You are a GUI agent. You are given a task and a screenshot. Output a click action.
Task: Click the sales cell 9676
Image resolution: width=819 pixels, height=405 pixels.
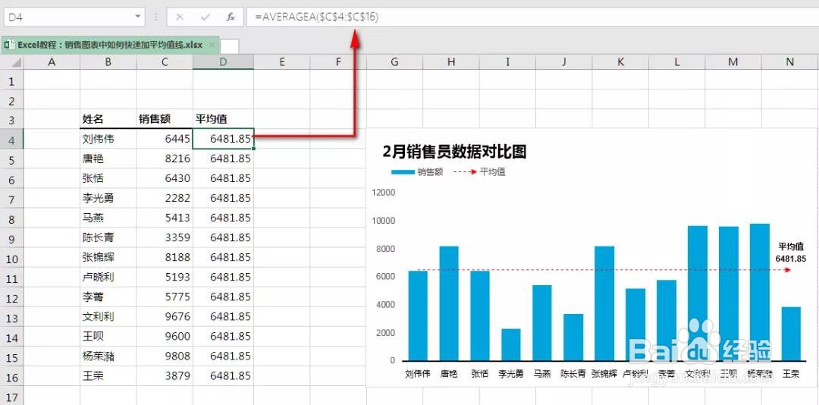[165, 316]
